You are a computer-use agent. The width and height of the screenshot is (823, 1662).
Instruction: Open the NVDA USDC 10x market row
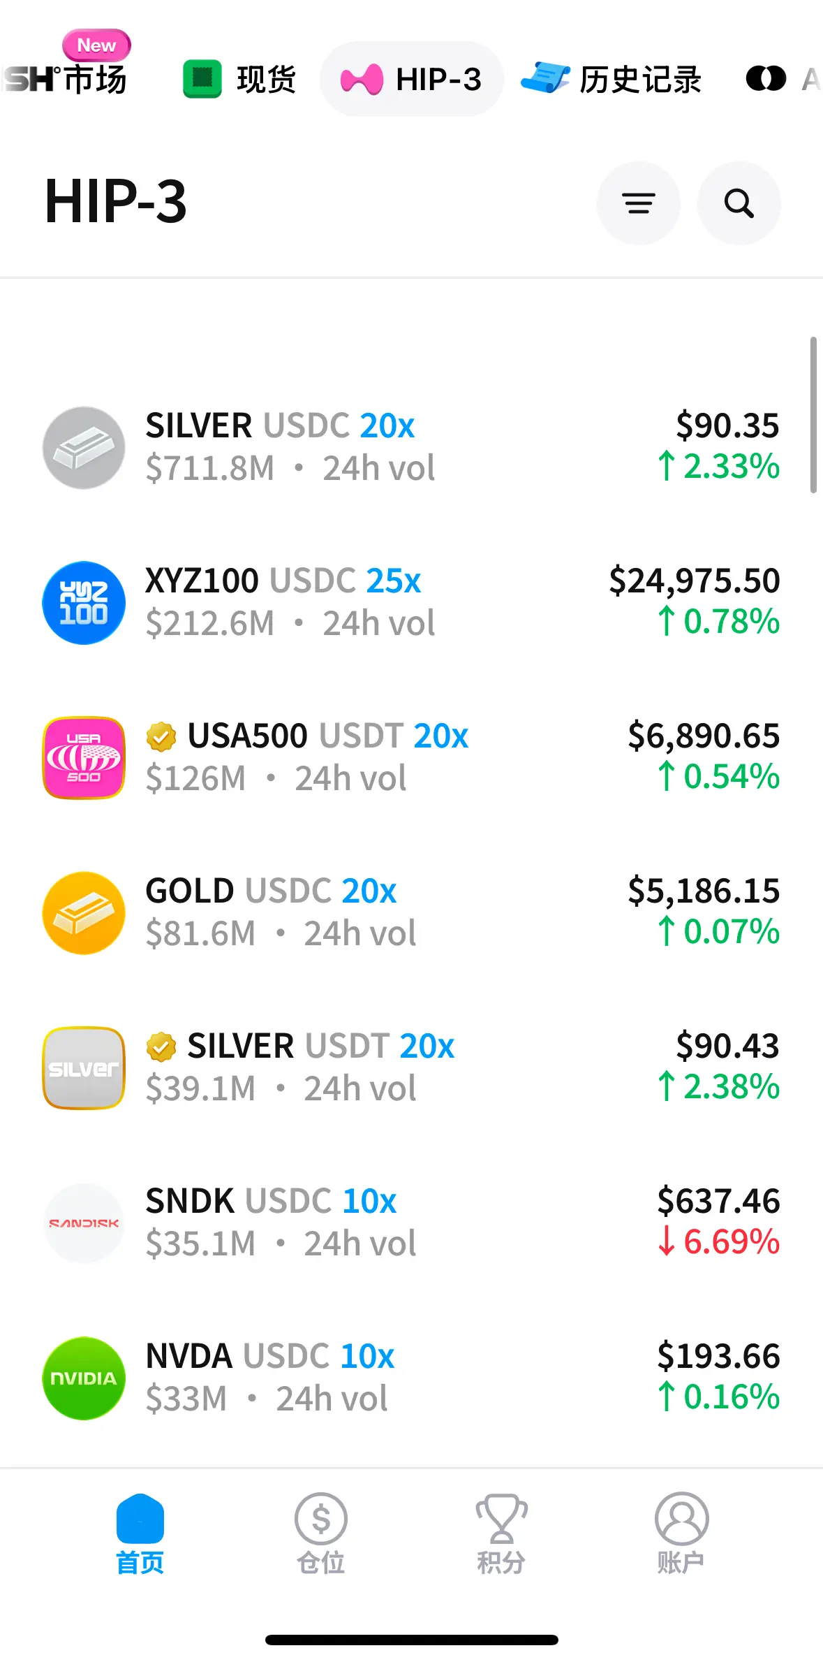410,1378
